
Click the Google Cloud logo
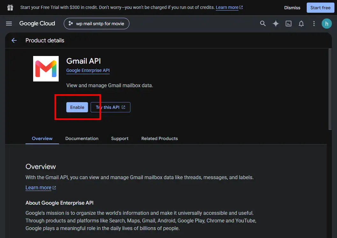(x=37, y=23)
